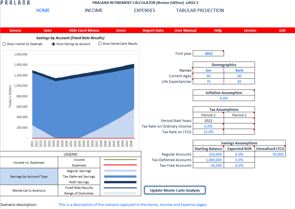The width and height of the screenshot is (295, 209).
Task: Change Joe's life expectancy value
Action: click(x=208, y=81)
